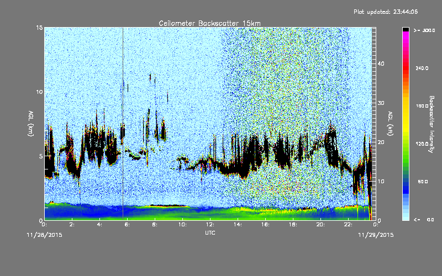Click the "AGL (km)" left axis label
This screenshot has height=276, width=442.
(31, 124)
